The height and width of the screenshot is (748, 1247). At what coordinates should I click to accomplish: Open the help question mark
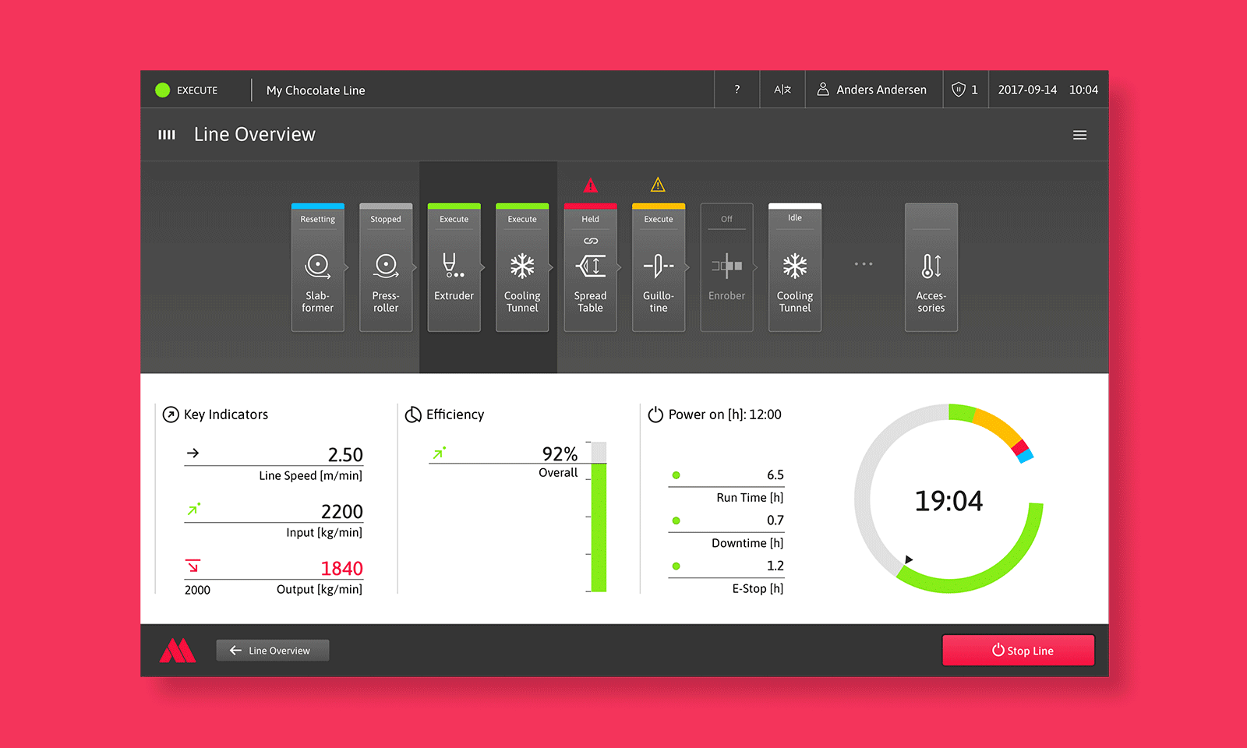click(737, 90)
